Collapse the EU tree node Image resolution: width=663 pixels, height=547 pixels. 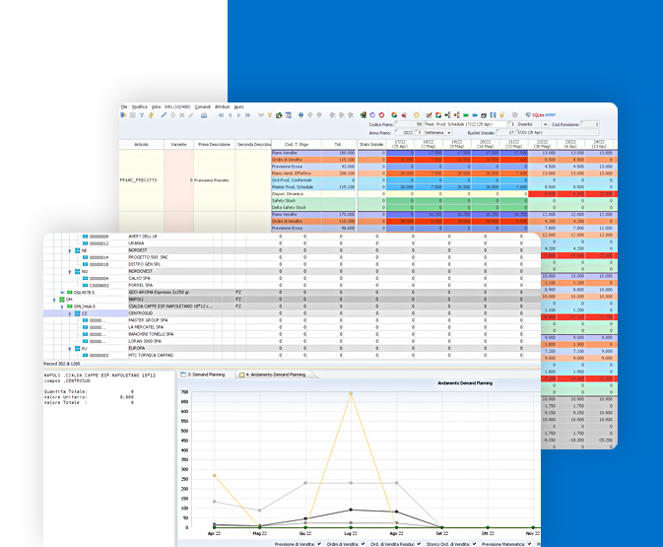70,349
